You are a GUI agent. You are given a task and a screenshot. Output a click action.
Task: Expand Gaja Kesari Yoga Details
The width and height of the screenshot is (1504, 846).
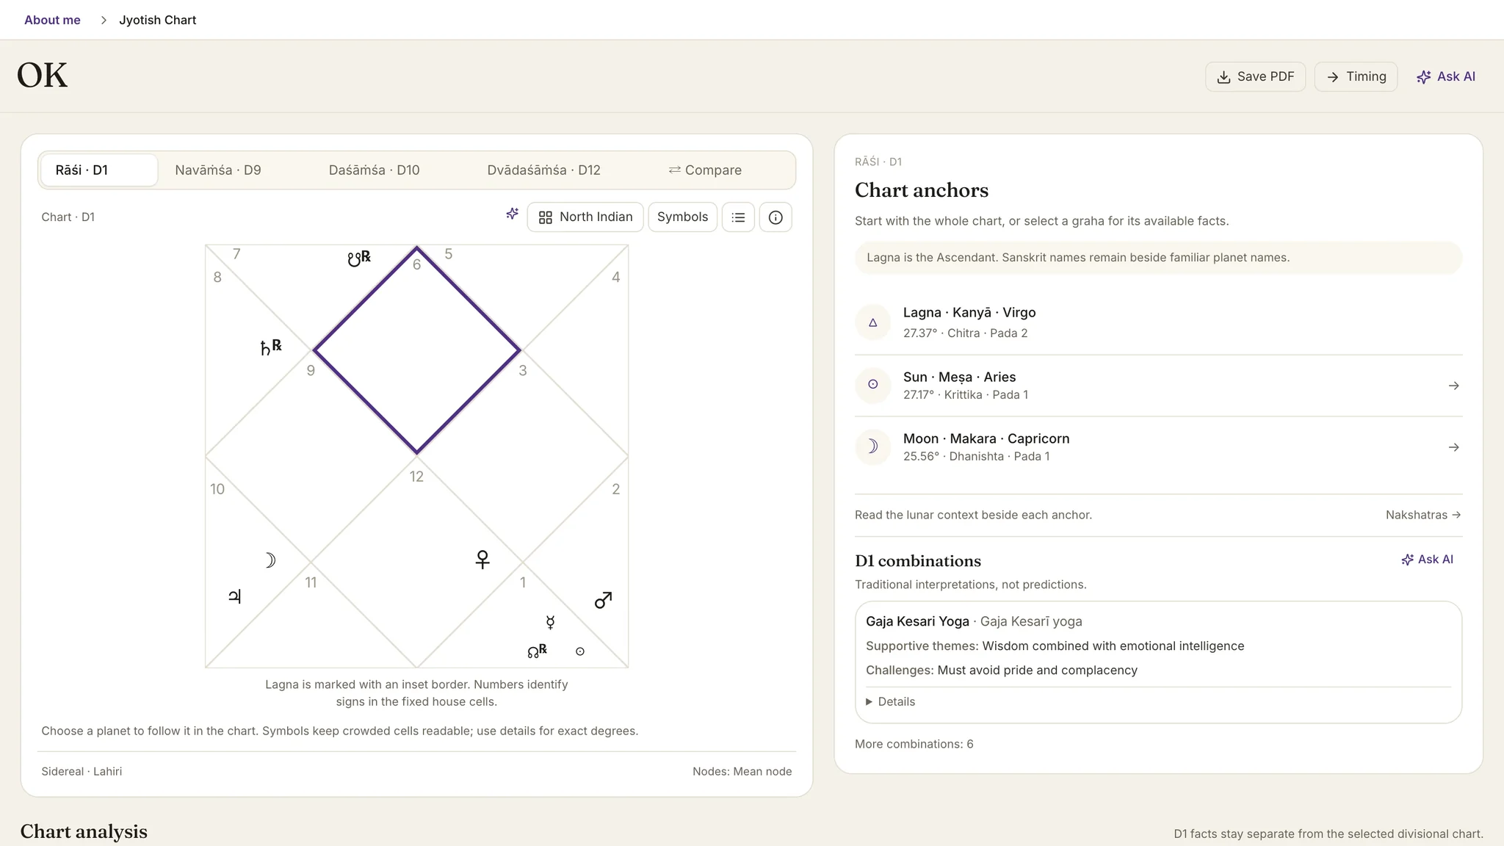pos(890,701)
